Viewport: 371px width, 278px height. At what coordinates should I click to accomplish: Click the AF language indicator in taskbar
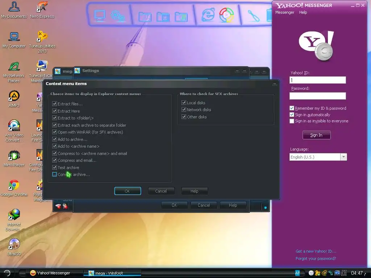pyautogui.click(x=297, y=273)
